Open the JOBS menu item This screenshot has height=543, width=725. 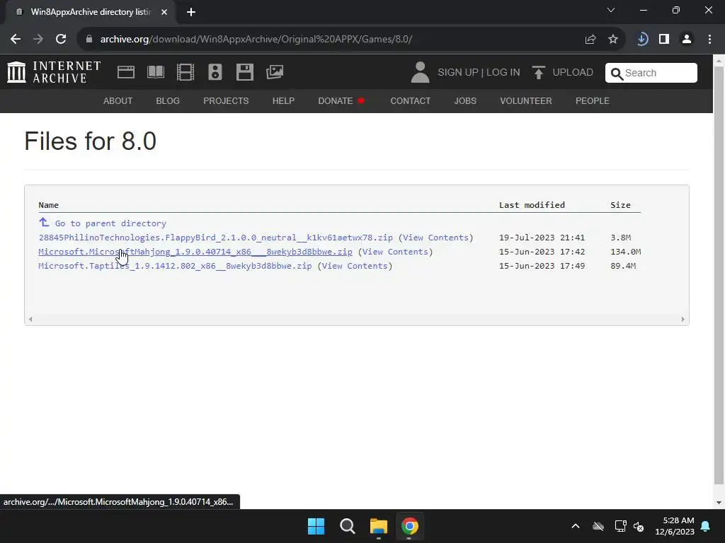click(465, 100)
